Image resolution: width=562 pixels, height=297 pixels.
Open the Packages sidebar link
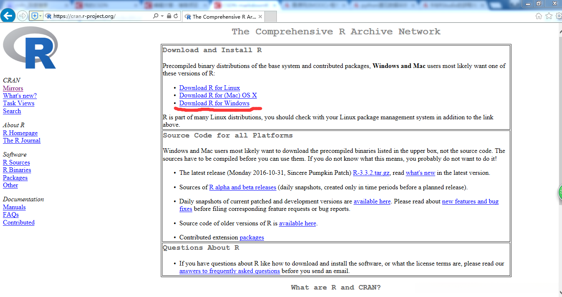coord(15,178)
